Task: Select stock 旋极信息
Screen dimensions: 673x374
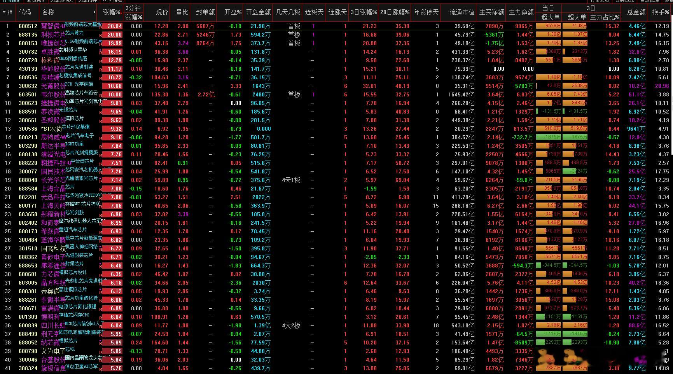Action: 54,368
